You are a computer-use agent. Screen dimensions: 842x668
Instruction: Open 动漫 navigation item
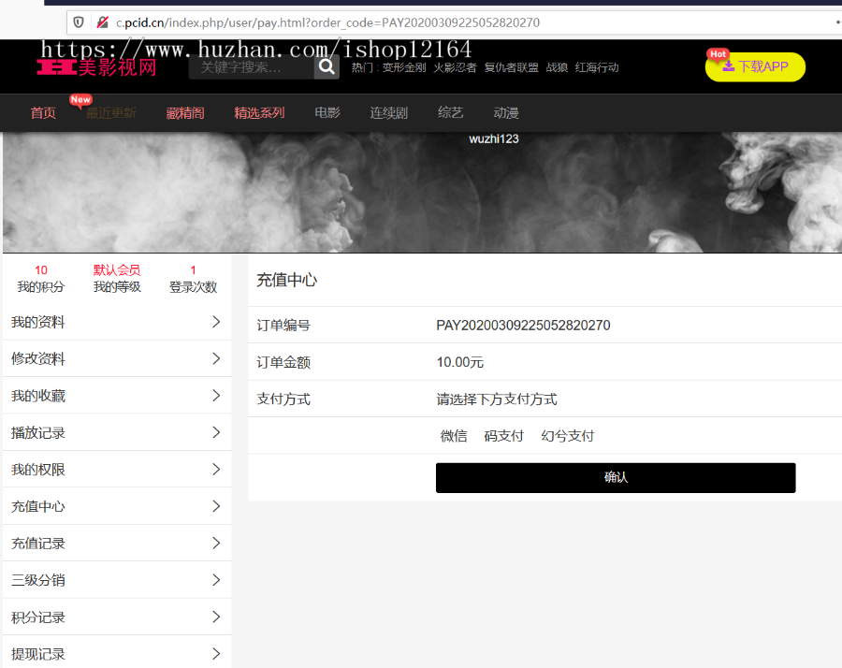pos(506,113)
